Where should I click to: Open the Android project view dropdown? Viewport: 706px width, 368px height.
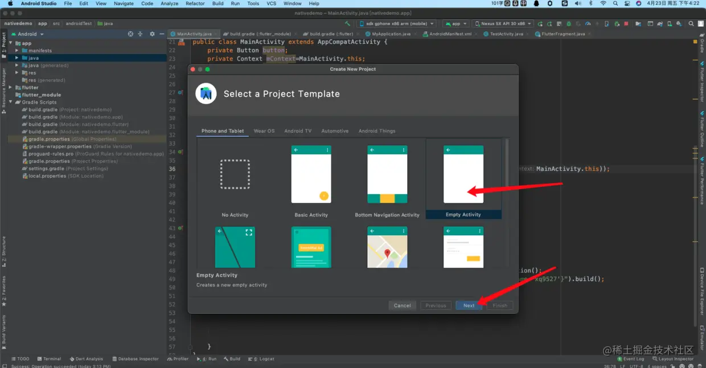pyautogui.click(x=27, y=34)
